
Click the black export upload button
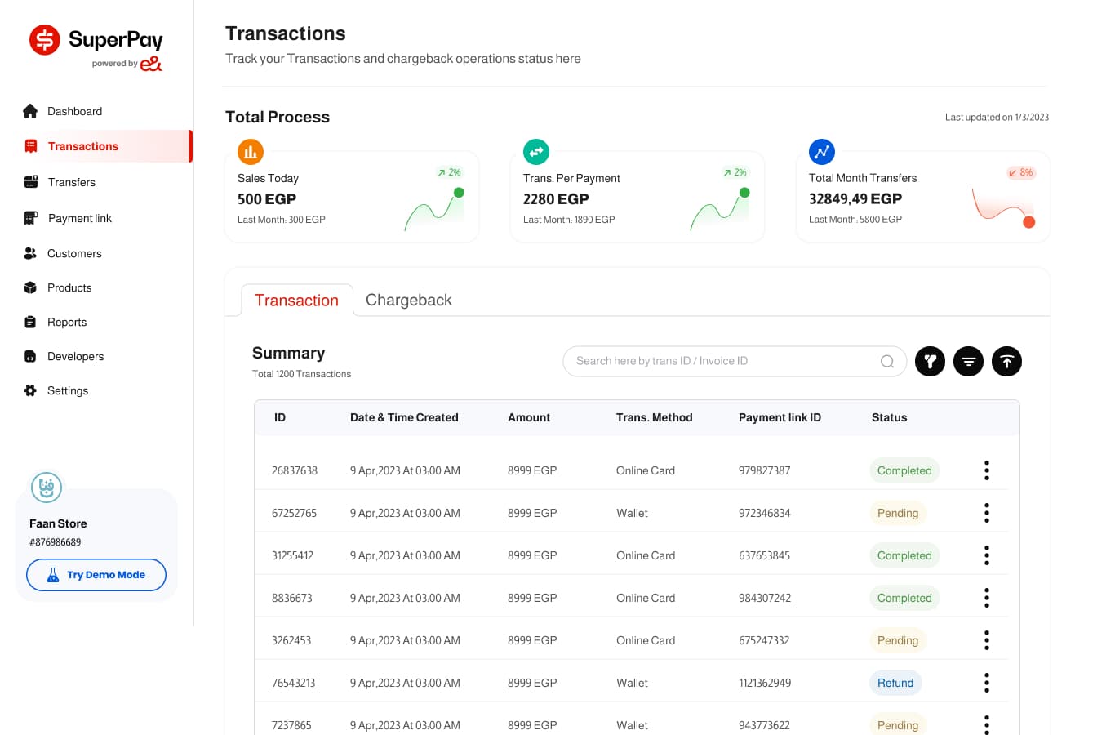pyautogui.click(x=1006, y=361)
